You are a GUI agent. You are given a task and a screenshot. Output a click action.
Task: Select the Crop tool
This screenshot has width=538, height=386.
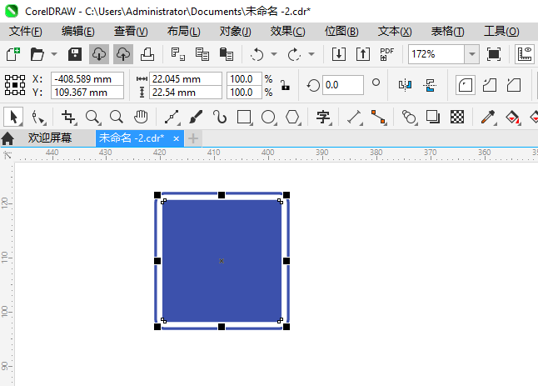pos(69,117)
